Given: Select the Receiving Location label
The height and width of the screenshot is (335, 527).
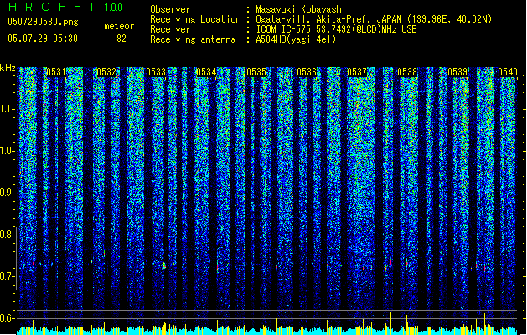Looking at the screenshot, I should coord(195,19).
